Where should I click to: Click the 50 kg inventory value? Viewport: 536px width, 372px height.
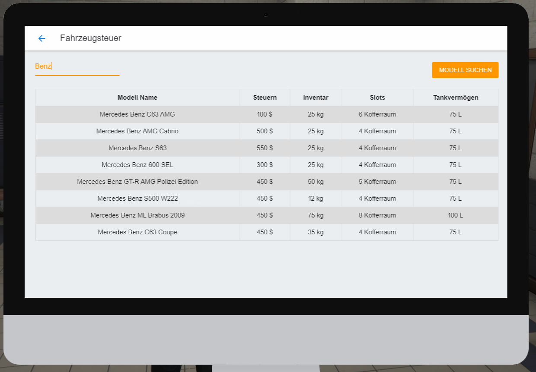coord(316,182)
